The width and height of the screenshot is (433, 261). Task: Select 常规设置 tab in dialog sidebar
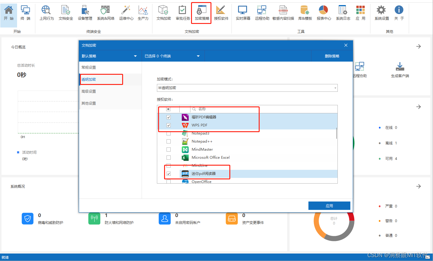tap(110, 68)
